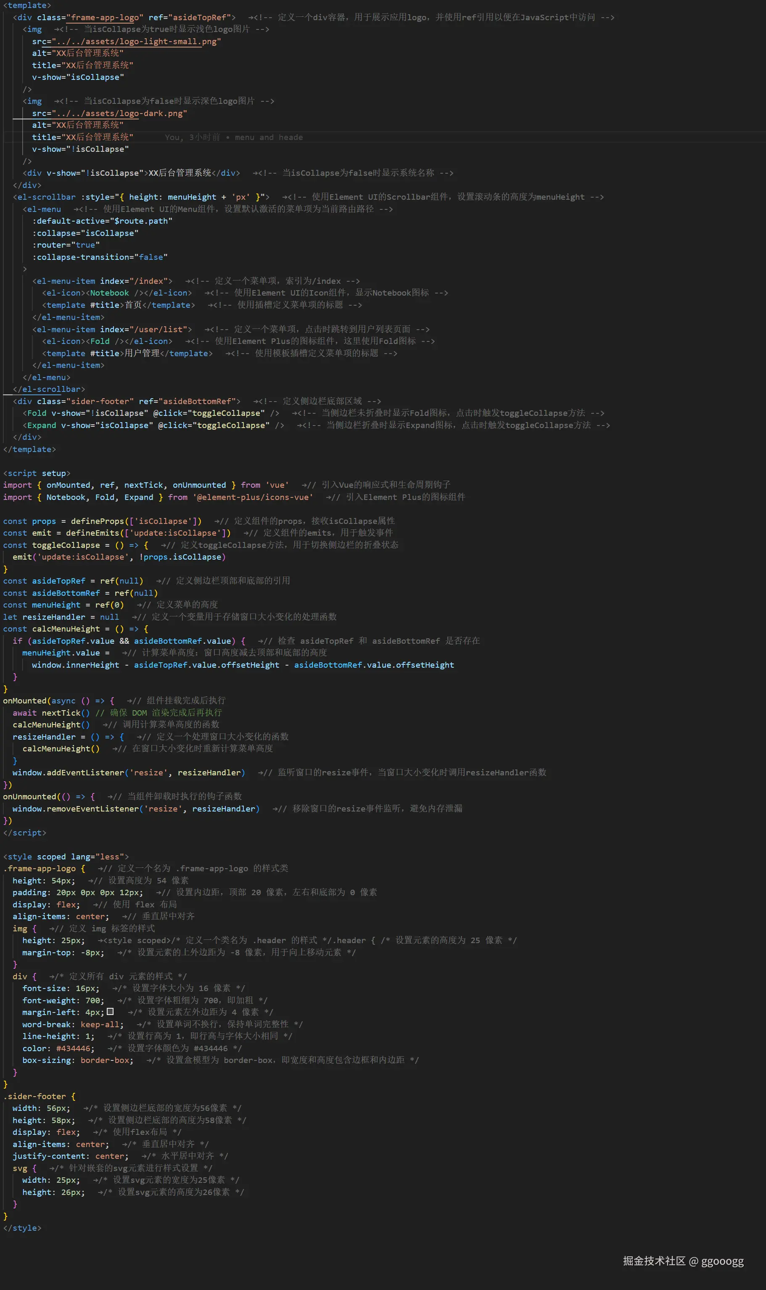Click the emit('update:isCollapse', !props.isCollapse) call

(119, 557)
